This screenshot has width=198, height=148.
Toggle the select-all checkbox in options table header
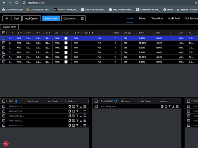4,33
